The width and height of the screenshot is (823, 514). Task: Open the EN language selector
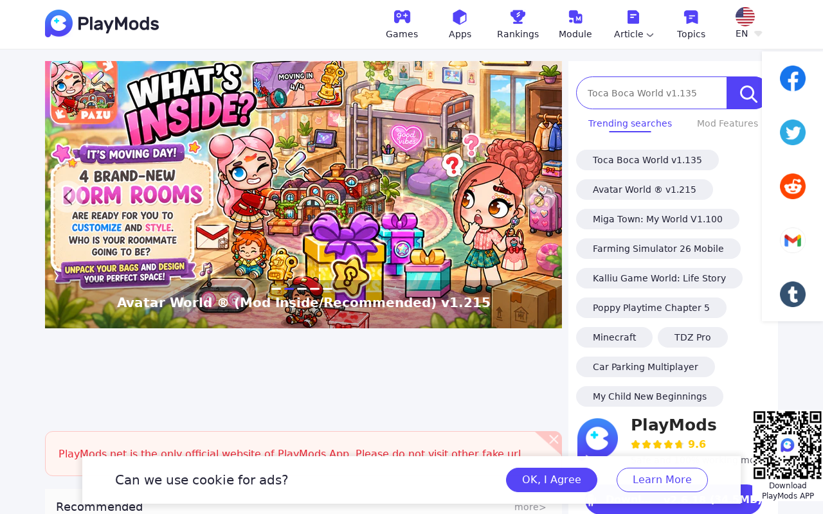point(748,33)
